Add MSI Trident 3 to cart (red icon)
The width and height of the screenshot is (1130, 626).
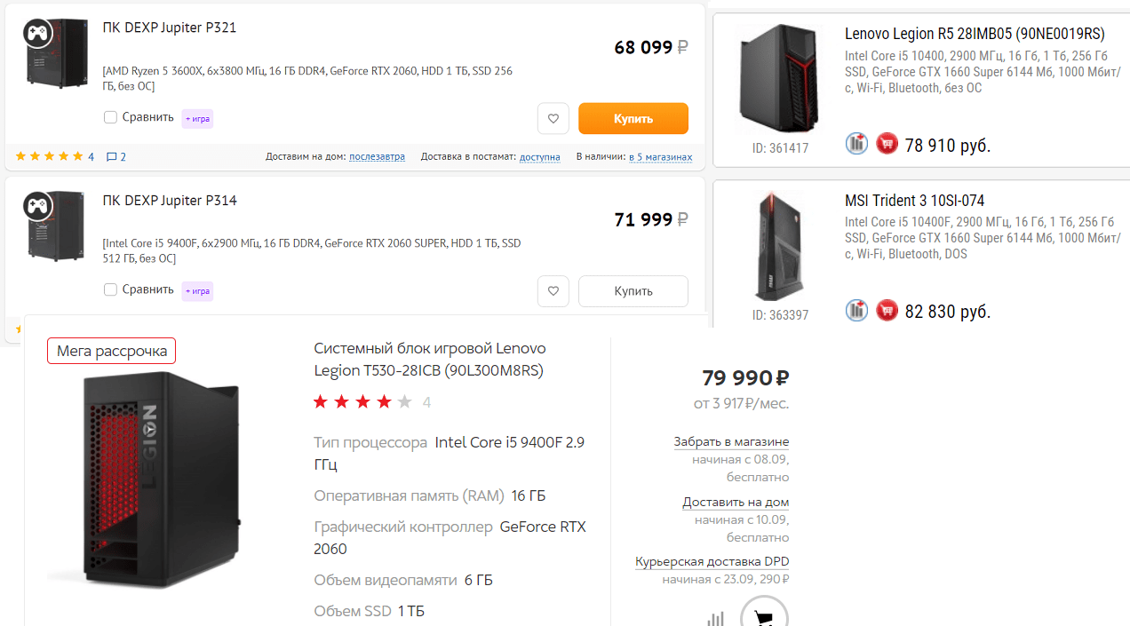(x=887, y=310)
